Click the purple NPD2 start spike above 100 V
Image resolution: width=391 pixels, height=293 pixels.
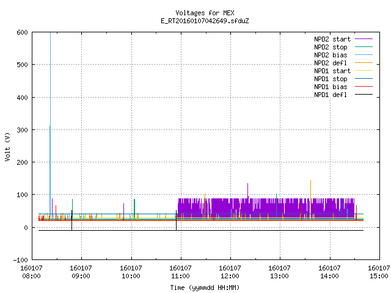pyautogui.click(x=247, y=190)
